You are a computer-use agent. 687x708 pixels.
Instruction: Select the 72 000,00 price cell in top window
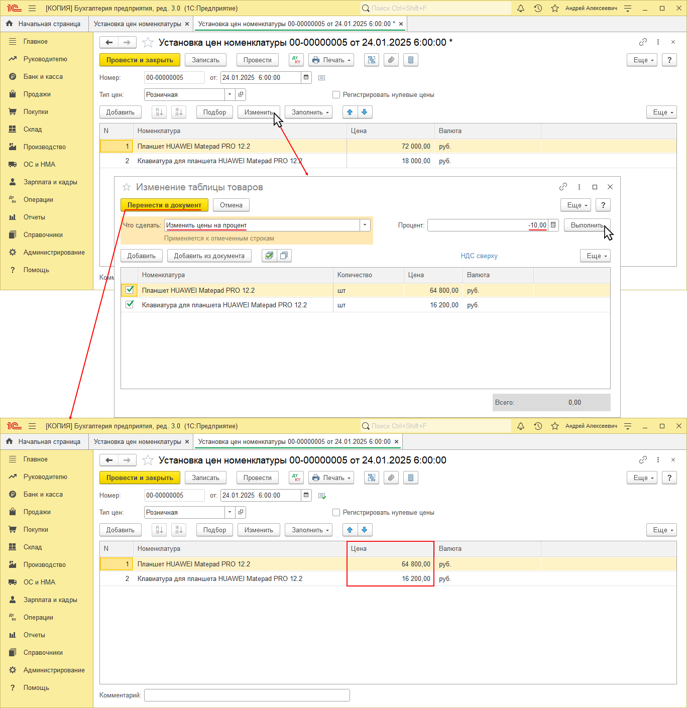[390, 146]
